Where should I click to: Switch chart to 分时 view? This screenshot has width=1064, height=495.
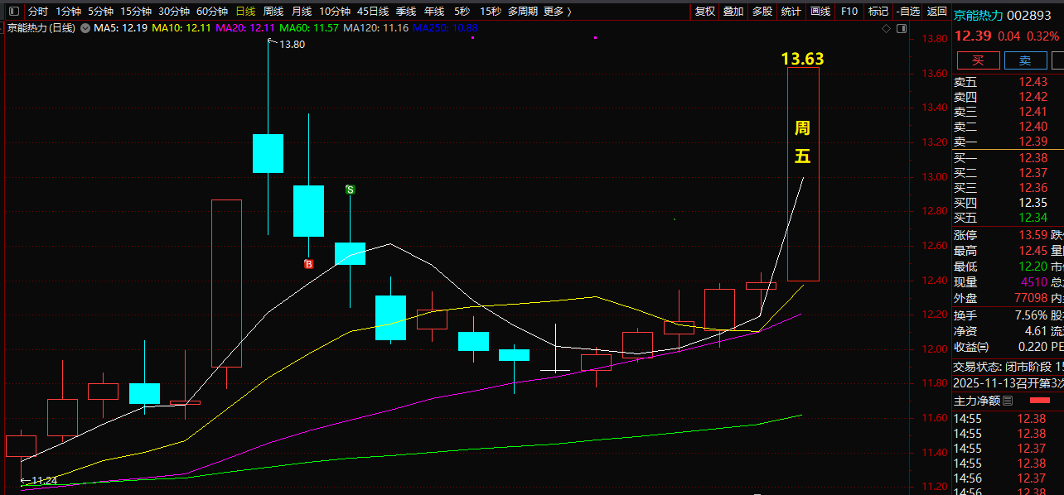(38, 12)
